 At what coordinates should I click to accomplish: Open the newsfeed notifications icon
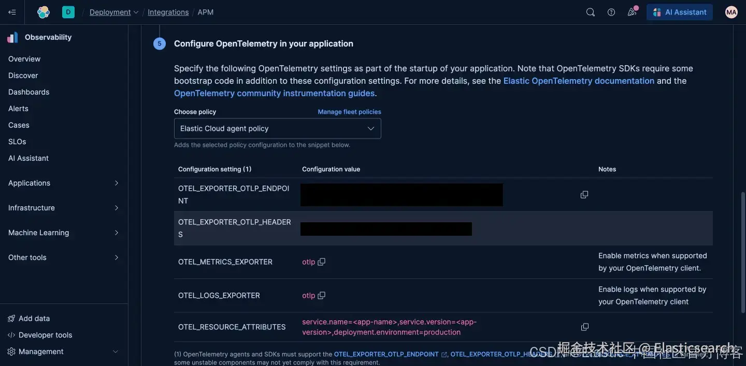[x=632, y=11]
